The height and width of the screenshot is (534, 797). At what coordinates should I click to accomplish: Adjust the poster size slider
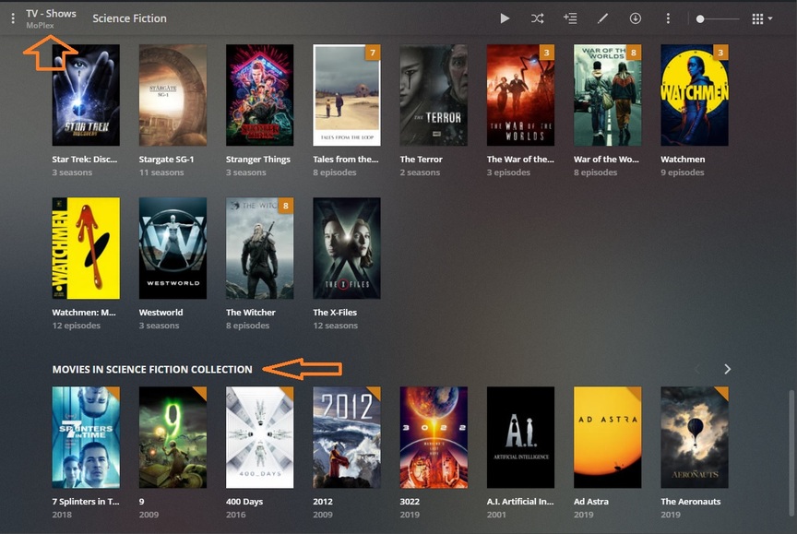(x=719, y=18)
